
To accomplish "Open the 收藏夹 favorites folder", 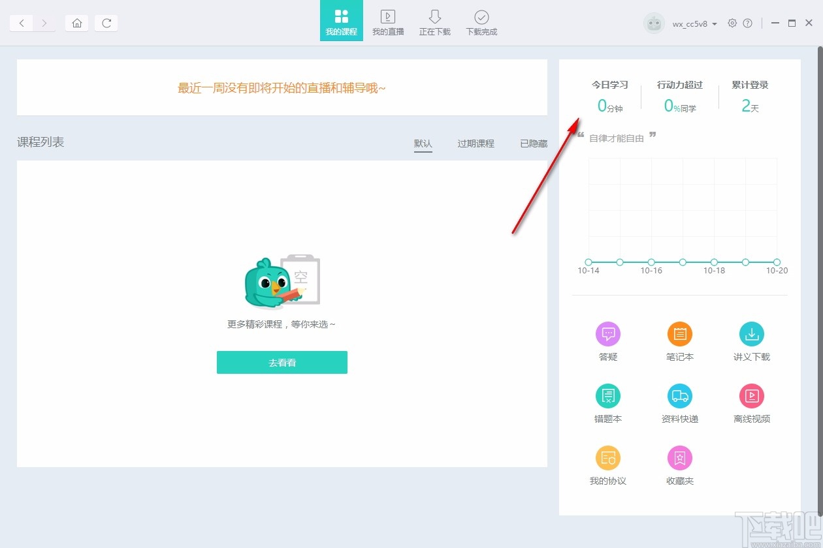I will tap(679, 463).
